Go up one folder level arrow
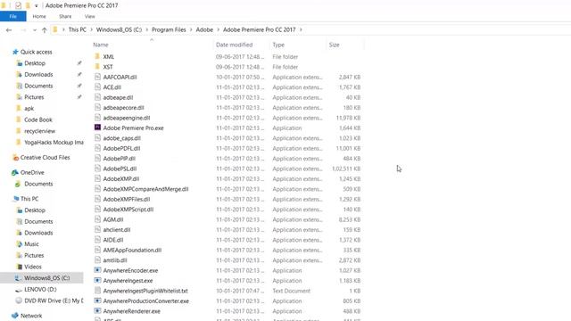 pyautogui.click(x=44, y=29)
